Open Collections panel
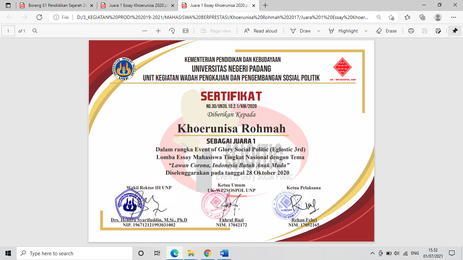The image size is (463, 260). (x=422, y=17)
